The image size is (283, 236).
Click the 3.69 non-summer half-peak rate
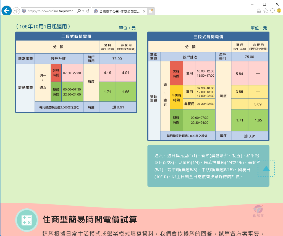click(258, 104)
